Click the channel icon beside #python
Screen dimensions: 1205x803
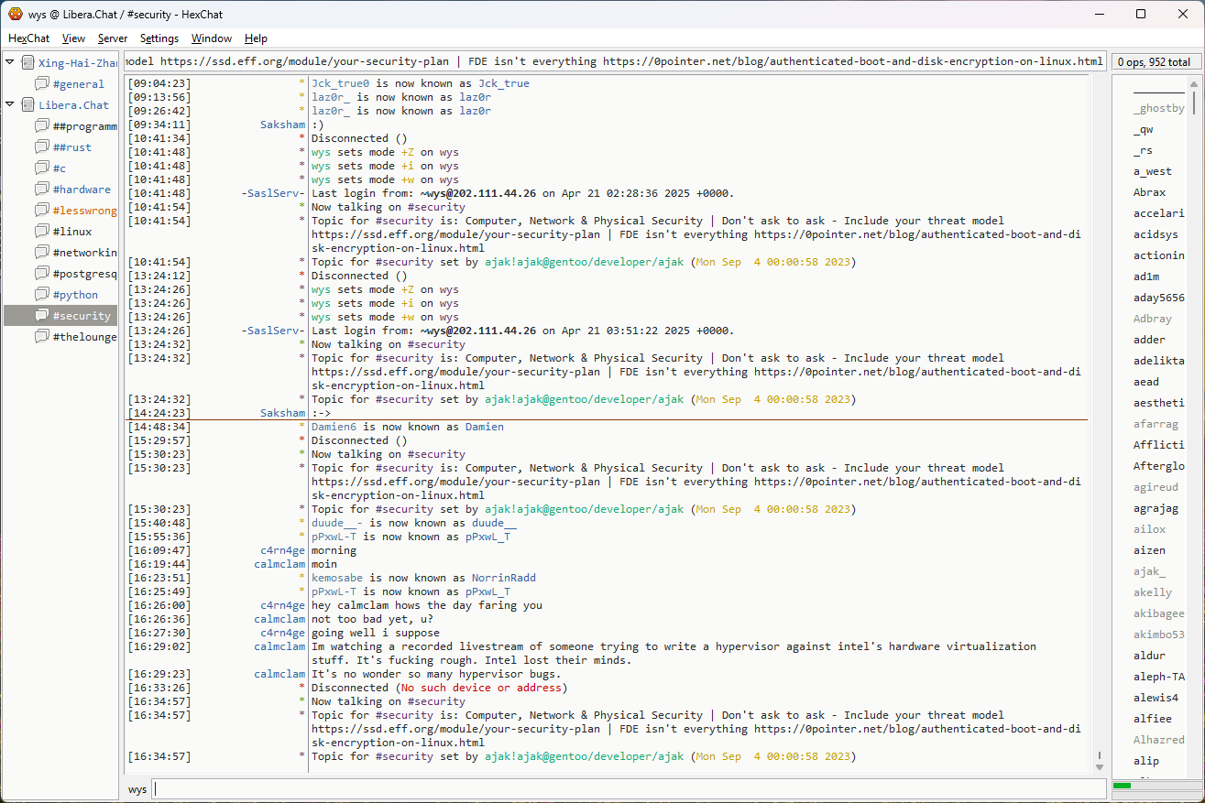click(42, 295)
